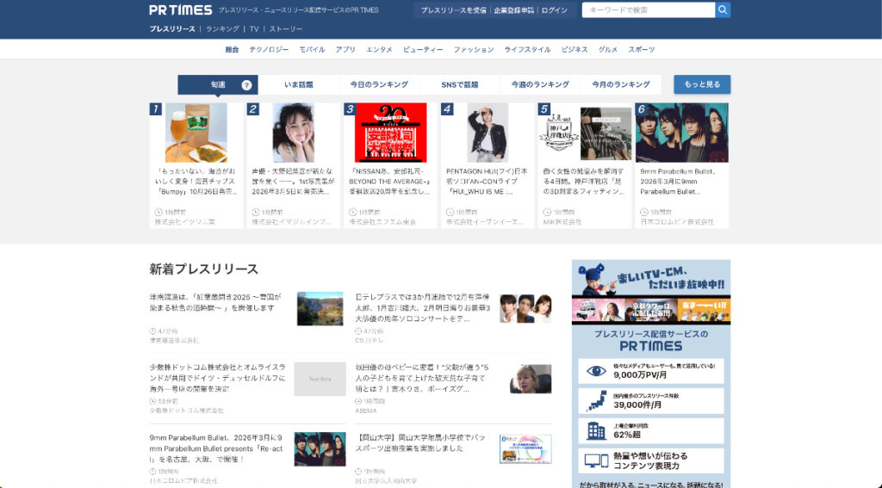Open the グルメ category
The image size is (882, 488).
pyautogui.click(x=608, y=50)
